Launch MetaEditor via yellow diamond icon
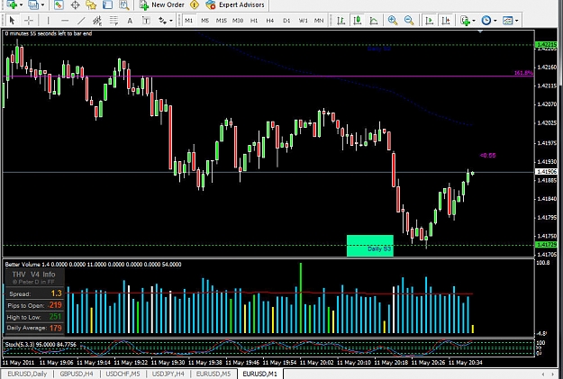 [195, 5]
